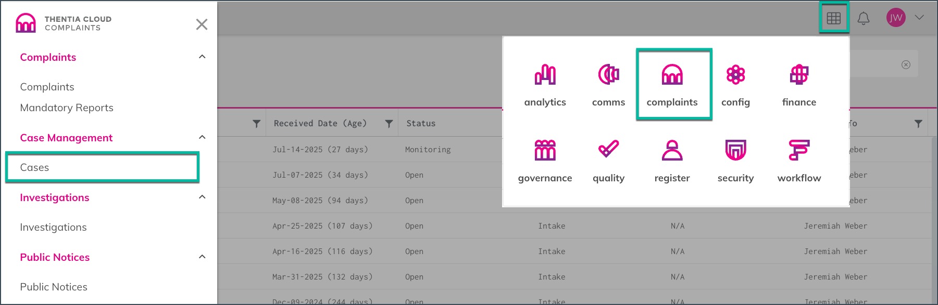Open the notifications bell
This screenshot has height=305, width=938.
pos(864,18)
